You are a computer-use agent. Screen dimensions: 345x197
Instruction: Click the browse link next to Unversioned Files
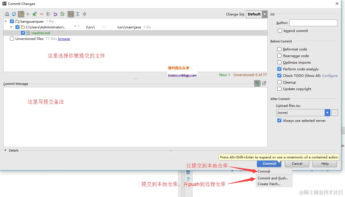[64, 39]
